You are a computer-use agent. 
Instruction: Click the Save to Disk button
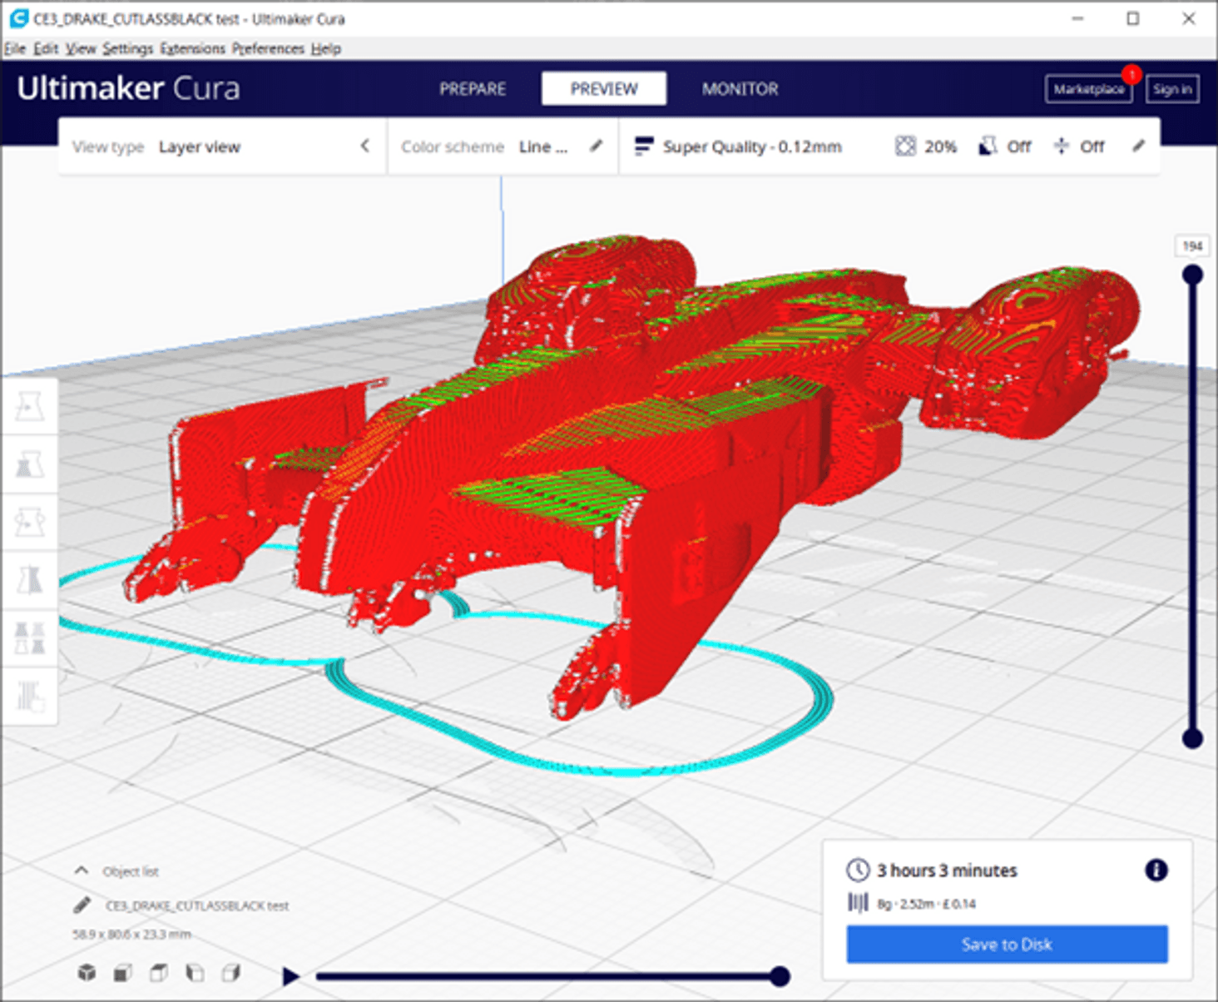click(1007, 944)
